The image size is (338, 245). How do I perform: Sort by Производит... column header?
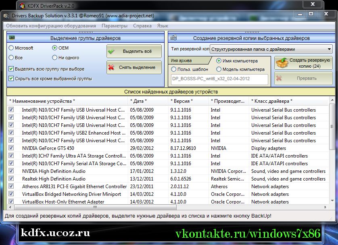(229, 101)
